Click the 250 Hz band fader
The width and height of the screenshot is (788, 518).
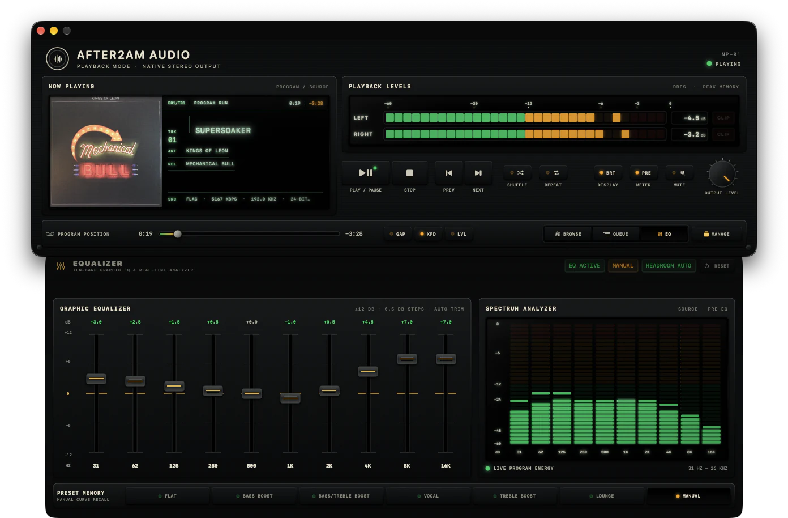pyautogui.click(x=213, y=390)
